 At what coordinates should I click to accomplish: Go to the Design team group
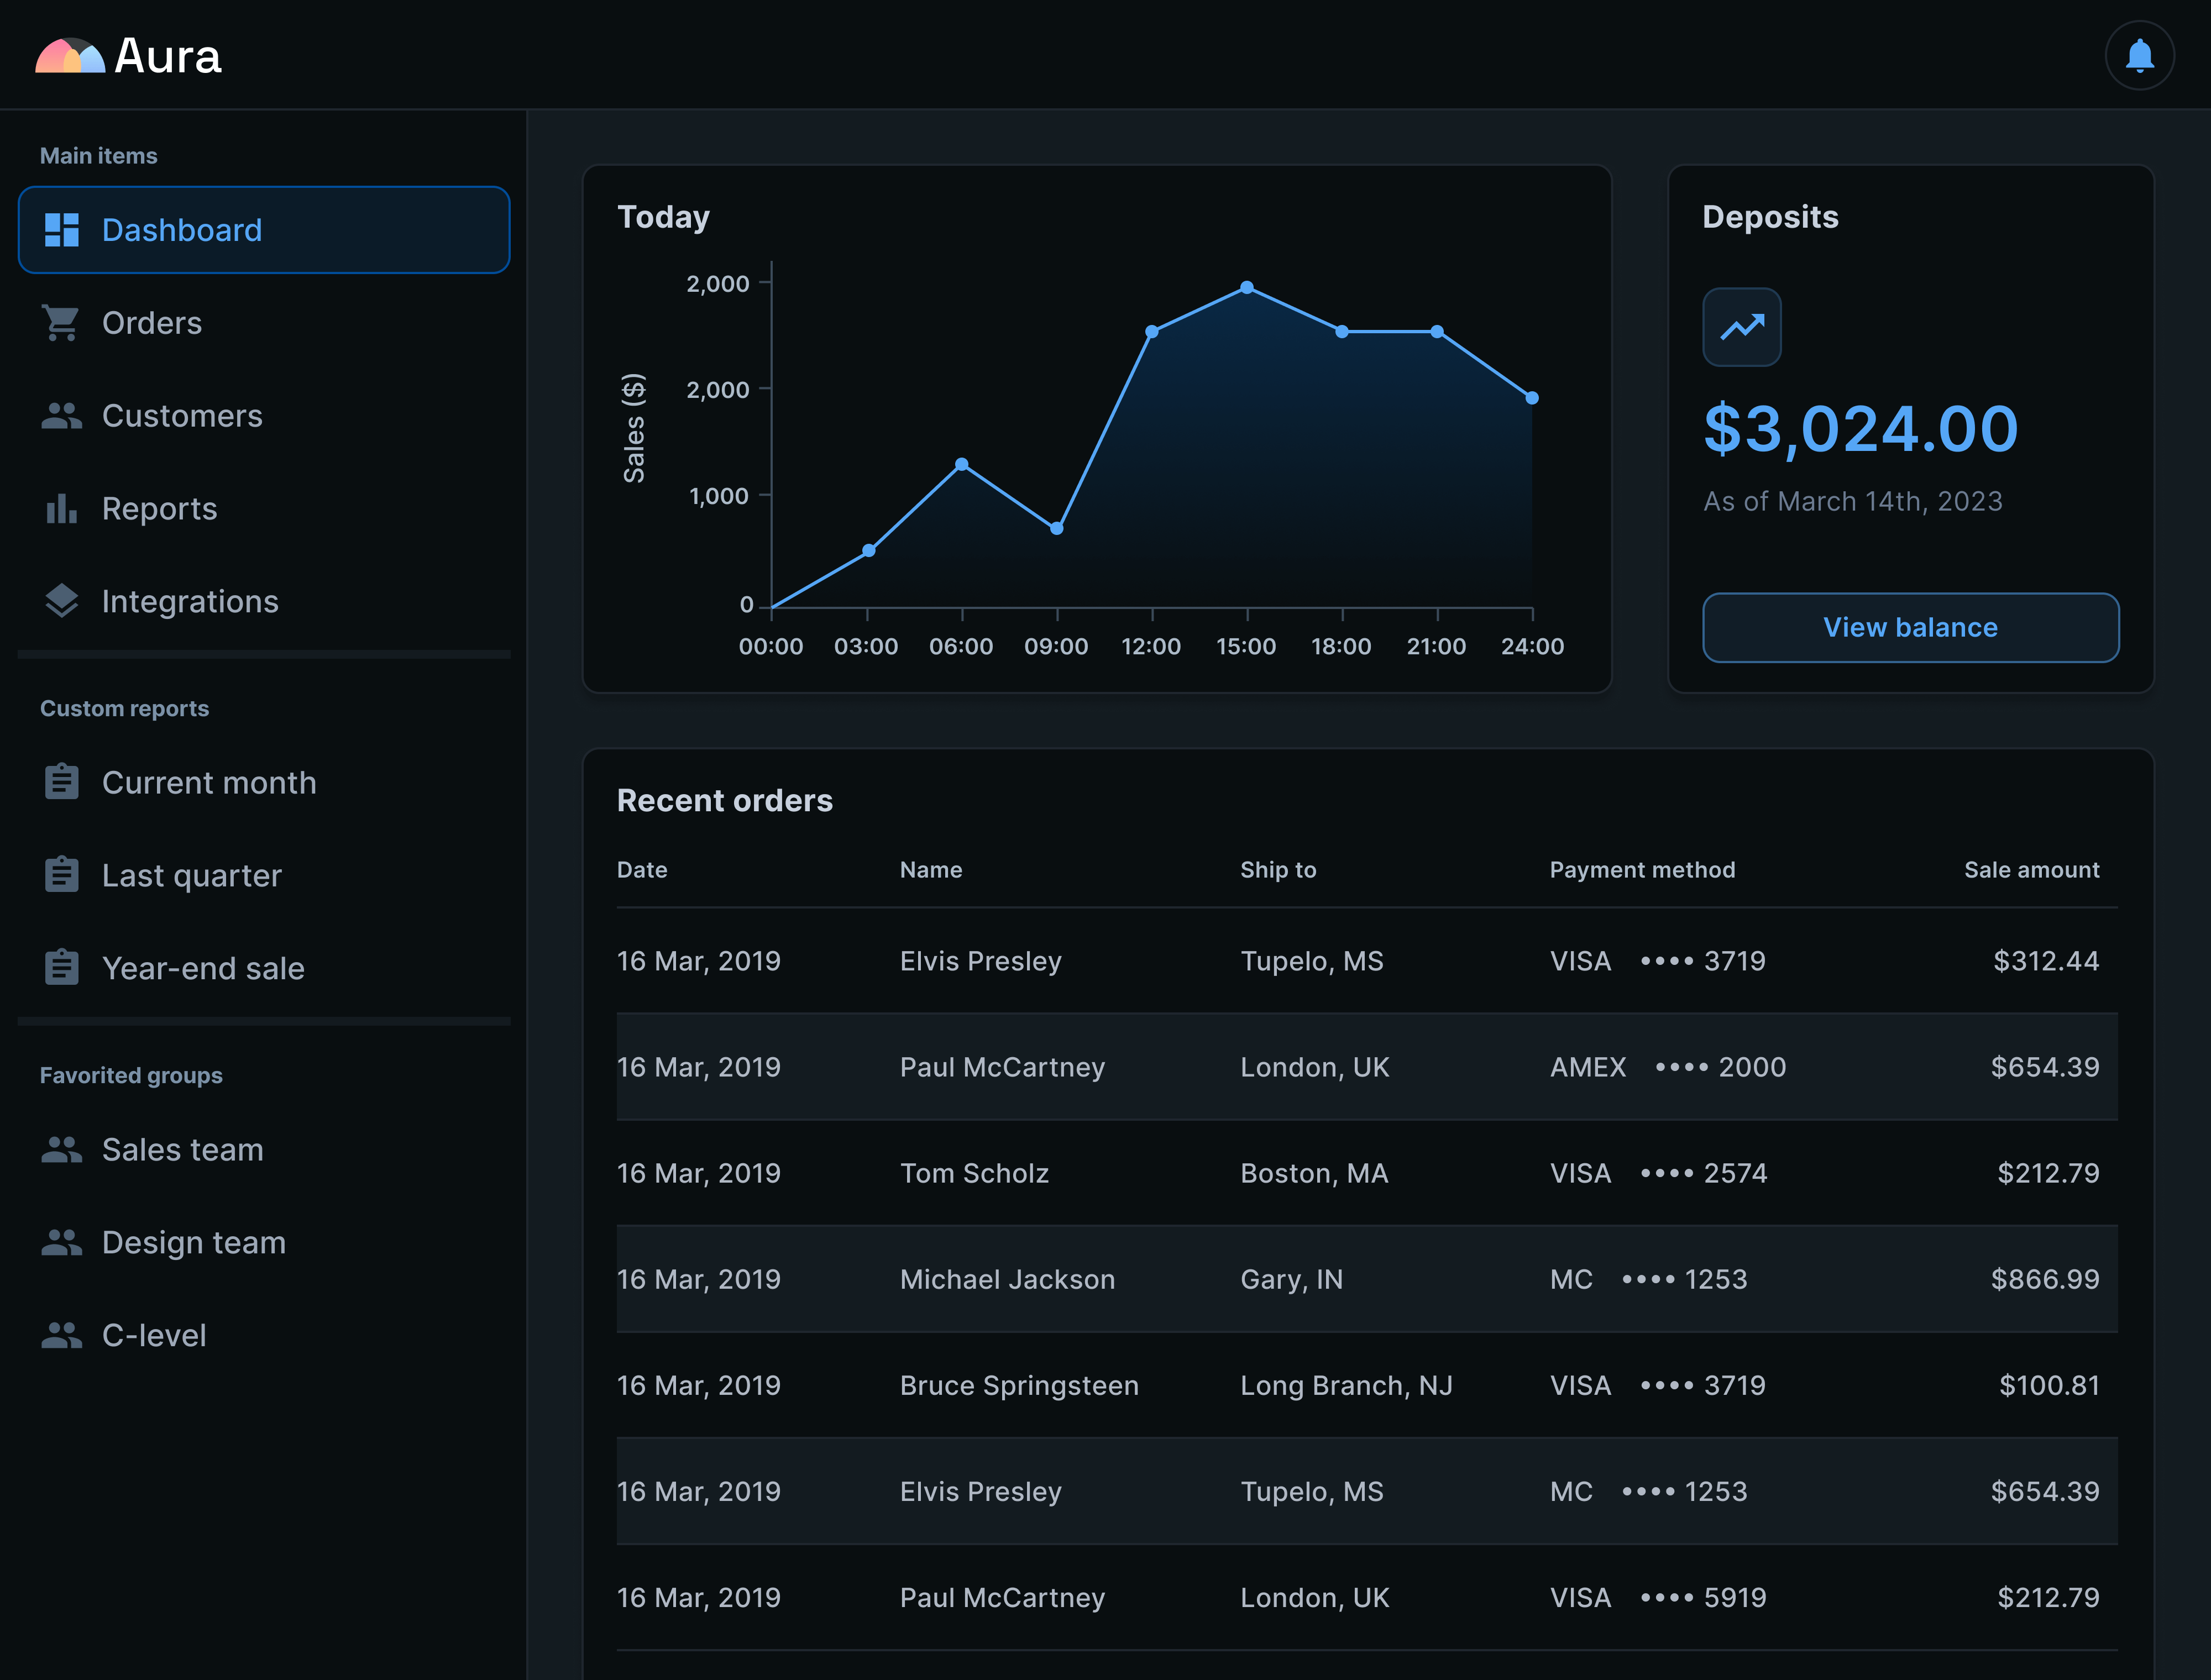pos(194,1242)
